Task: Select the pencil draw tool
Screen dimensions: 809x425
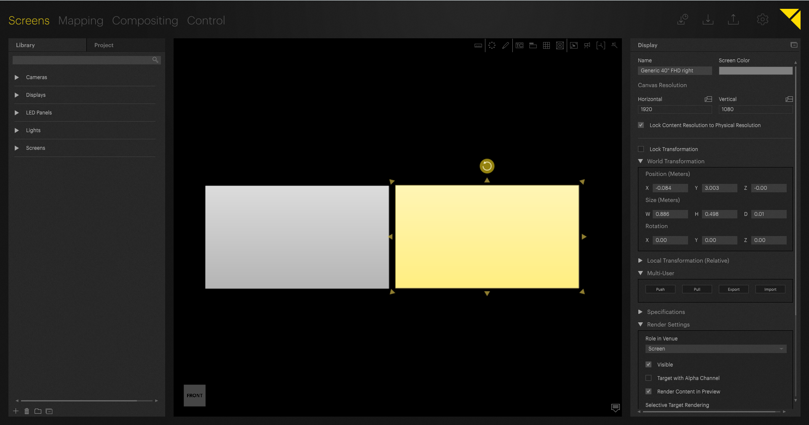Action: (x=506, y=45)
